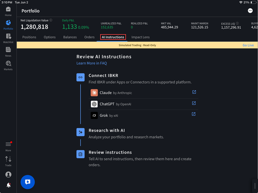Image resolution: width=258 pixels, height=193 pixels.
Task: Switch to the Balances tab
Action: coord(70,37)
